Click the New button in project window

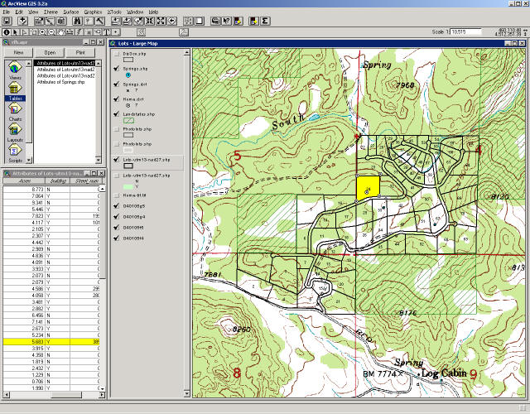pyautogui.click(x=18, y=53)
